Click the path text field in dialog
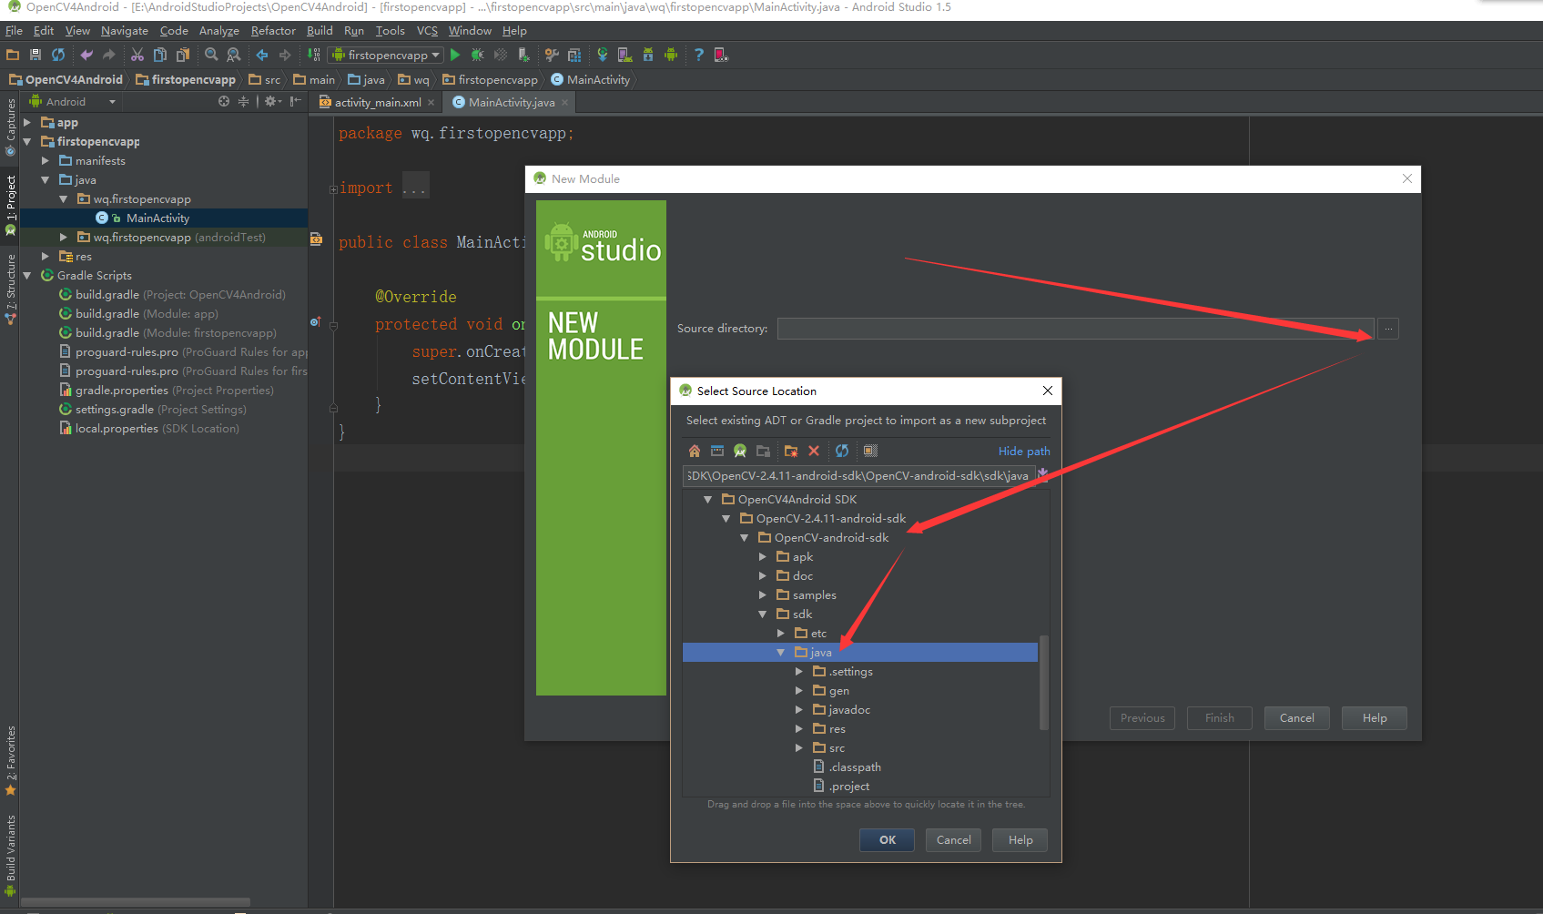 click(858, 475)
